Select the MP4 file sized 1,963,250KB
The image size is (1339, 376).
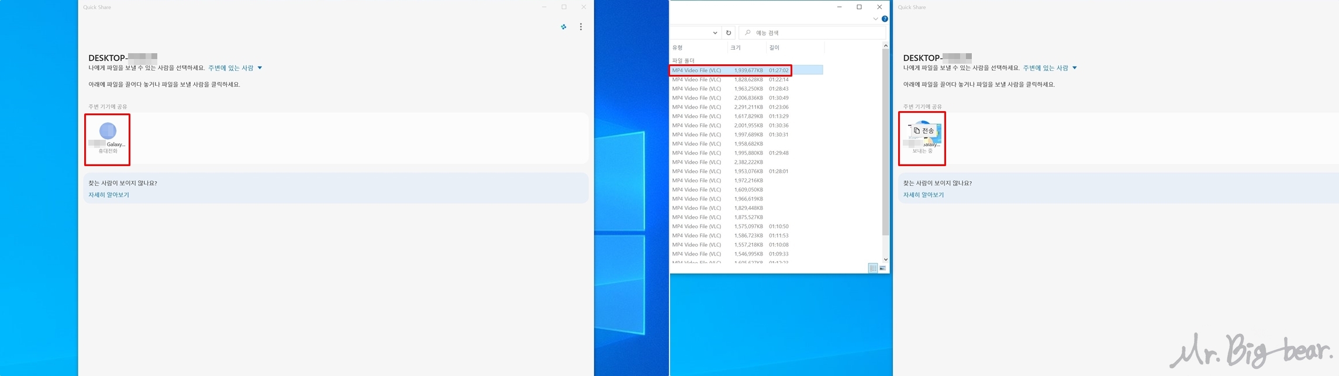pos(746,89)
